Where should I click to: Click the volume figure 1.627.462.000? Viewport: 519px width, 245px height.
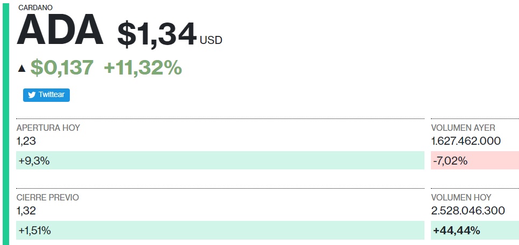coord(466,142)
